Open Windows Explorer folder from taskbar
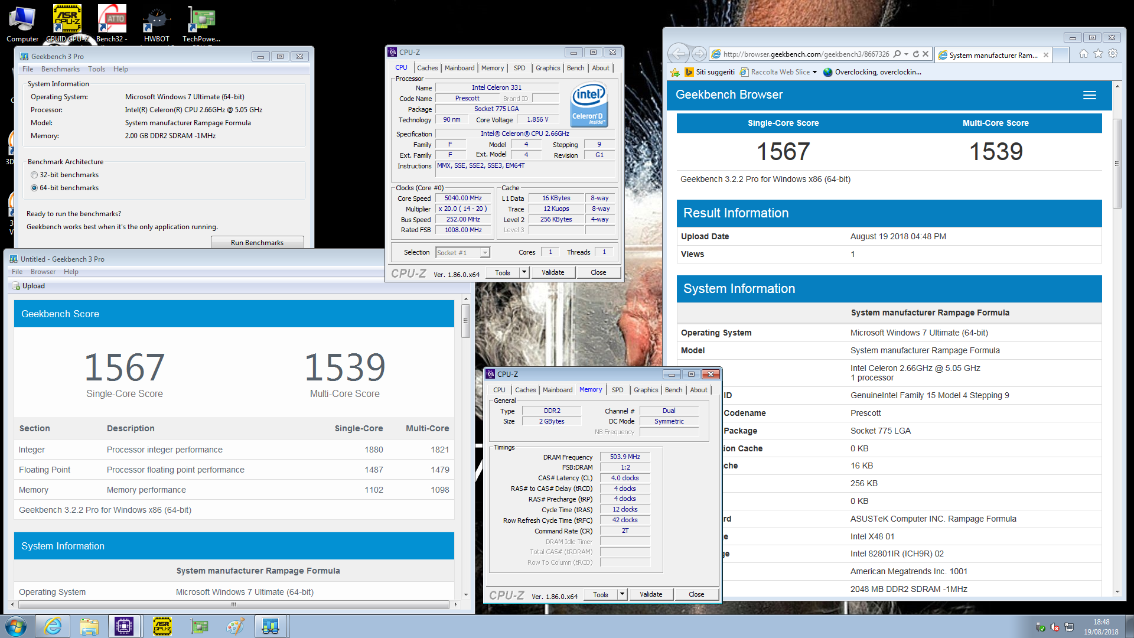The height and width of the screenshot is (638, 1134). (89, 626)
